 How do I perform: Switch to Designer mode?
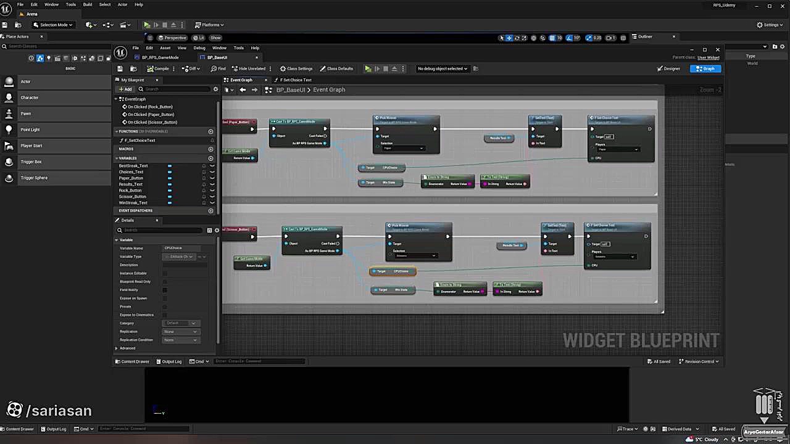point(669,68)
